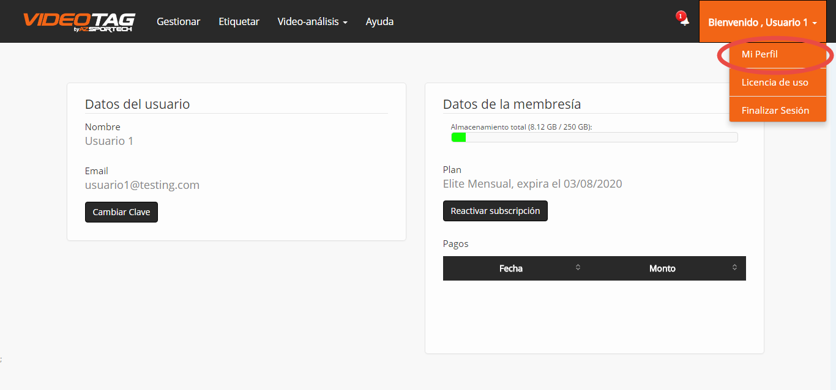Choose Finalizar Sesión to log out

775,111
